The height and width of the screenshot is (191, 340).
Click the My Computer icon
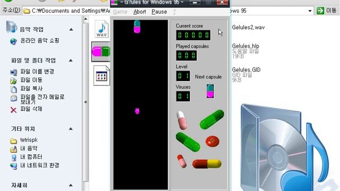[x=14, y=158]
